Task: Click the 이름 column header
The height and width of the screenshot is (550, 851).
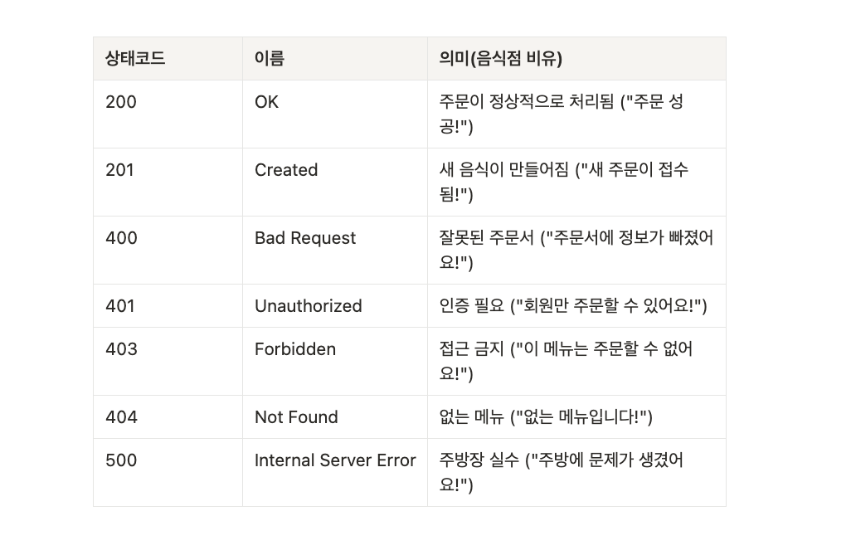Action: pyautogui.click(x=335, y=59)
